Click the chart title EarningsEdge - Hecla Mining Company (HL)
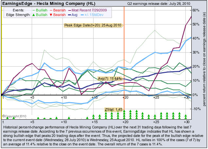Image resolution: width=208 pixels, height=149 pixels. [49, 4]
